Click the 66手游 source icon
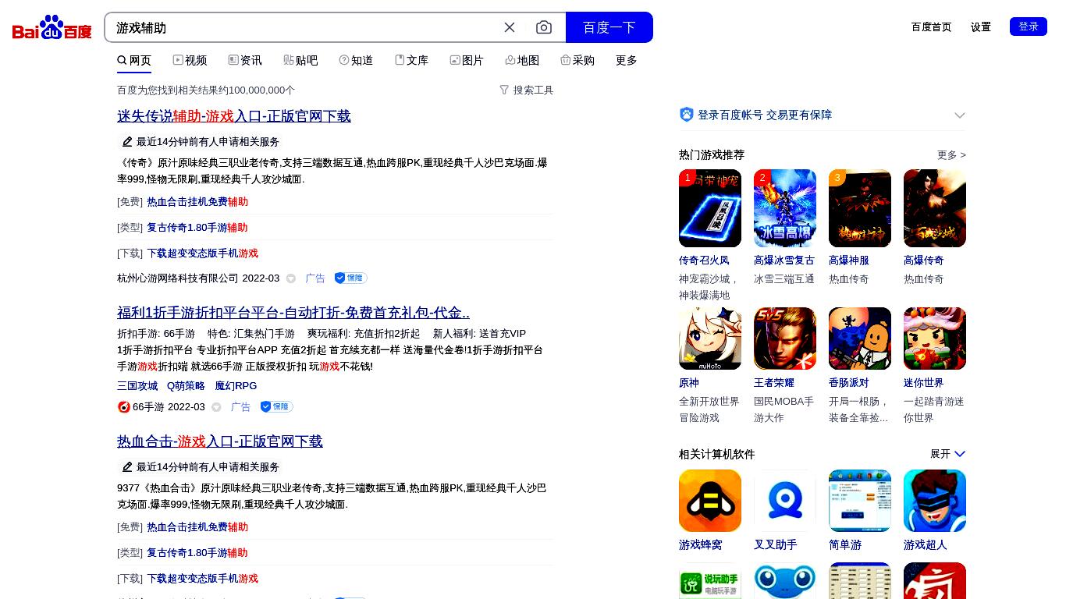1066x599 pixels. point(123,407)
